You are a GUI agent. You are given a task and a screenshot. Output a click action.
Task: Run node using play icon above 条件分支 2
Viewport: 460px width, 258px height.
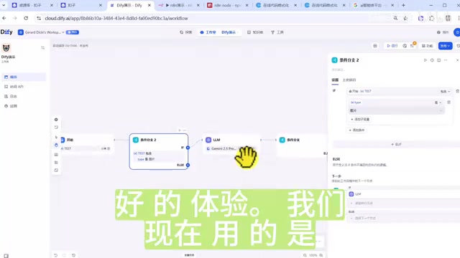click(x=180, y=130)
